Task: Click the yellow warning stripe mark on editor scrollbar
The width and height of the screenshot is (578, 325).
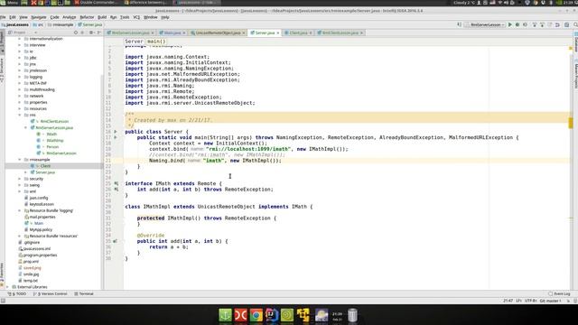Action: (x=571, y=123)
